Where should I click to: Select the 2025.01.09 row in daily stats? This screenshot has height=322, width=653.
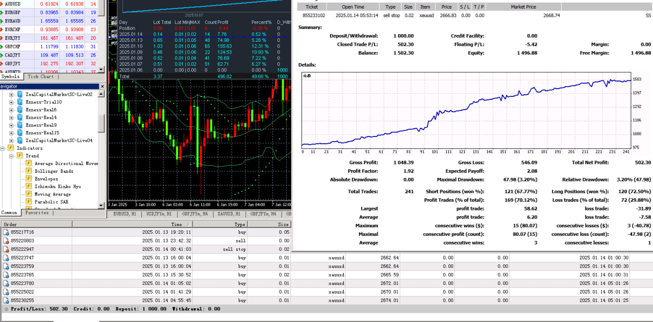pyautogui.click(x=204, y=52)
